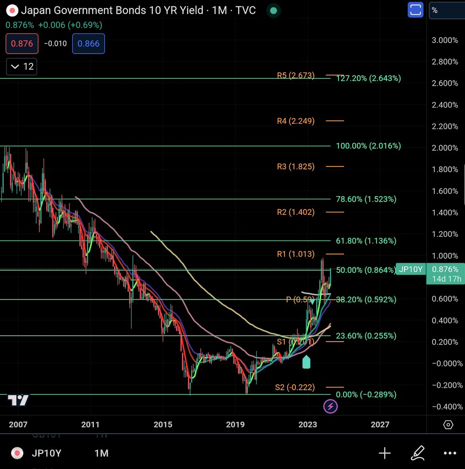Screen dimensions: 465x469
Task: Tap the teal up-arrow marker on chart
Action: 306,362
